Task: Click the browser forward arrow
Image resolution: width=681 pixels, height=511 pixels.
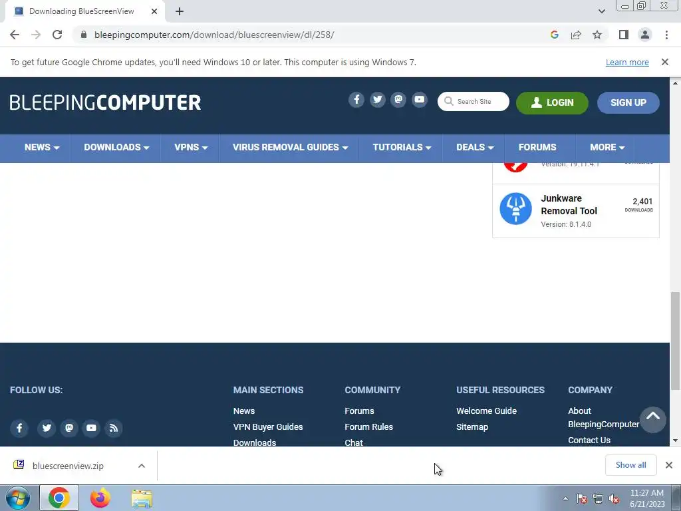Action: 36,35
